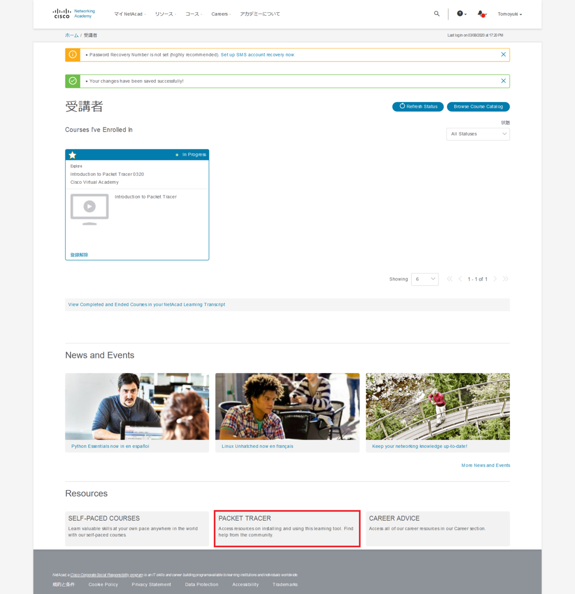
Task: Click the Cisco Virtual Academy text
Action: point(95,182)
